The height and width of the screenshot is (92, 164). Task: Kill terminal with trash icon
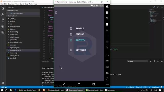(x=154, y=61)
